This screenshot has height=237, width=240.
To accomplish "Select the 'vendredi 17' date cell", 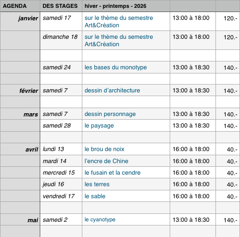I will pyautogui.click(x=61, y=196).
